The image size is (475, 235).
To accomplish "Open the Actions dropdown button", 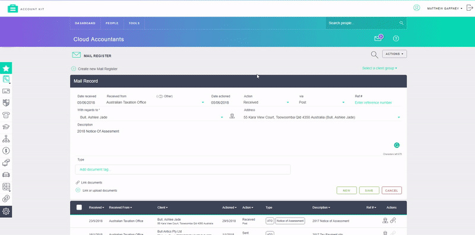I will (394, 54).
